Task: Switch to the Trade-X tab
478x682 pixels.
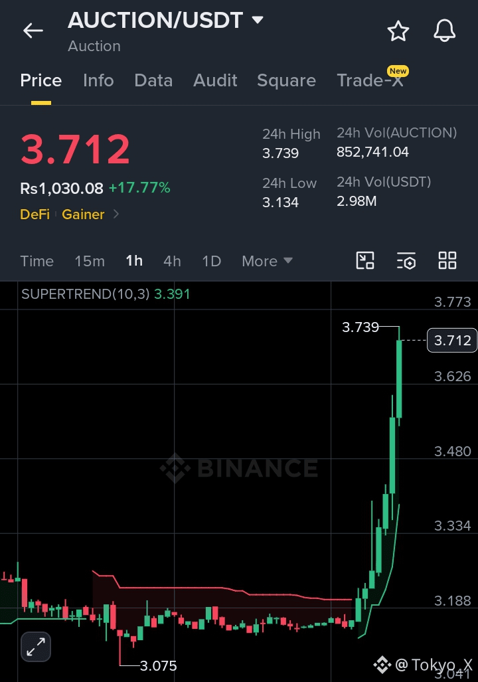Action: point(370,80)
